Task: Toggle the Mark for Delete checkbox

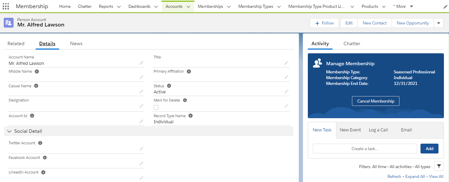Action: pos(156,107)
